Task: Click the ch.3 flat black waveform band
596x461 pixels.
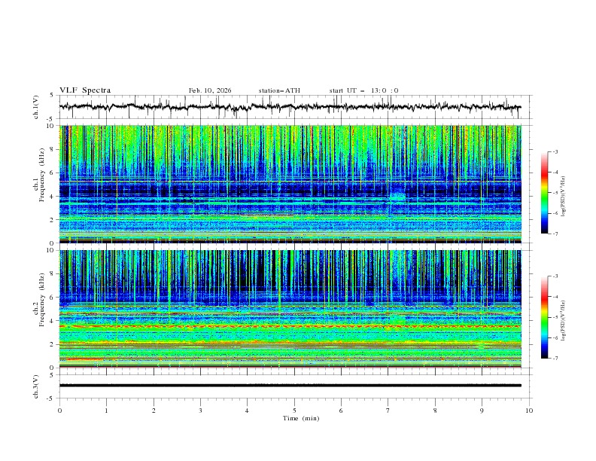Action: [290, 386]
